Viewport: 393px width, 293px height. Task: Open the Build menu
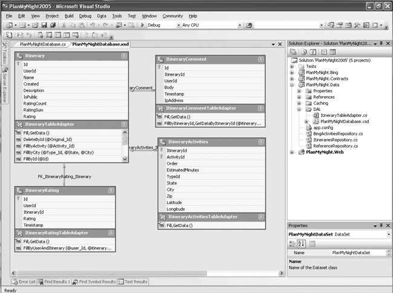click(69, 16)
